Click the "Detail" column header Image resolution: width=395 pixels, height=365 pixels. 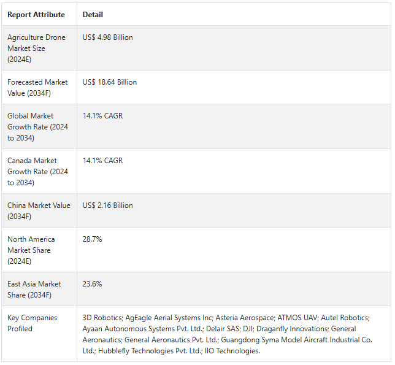pos(93,14)
